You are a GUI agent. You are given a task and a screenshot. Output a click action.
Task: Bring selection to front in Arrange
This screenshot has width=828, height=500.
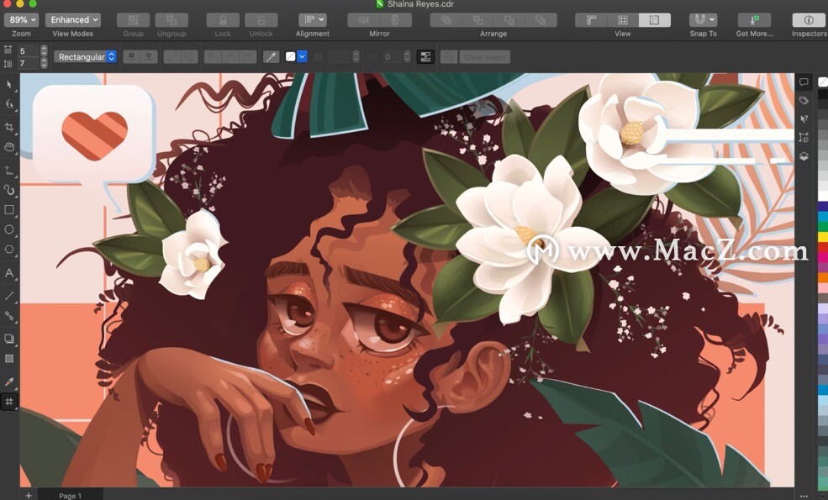(446, 20)
